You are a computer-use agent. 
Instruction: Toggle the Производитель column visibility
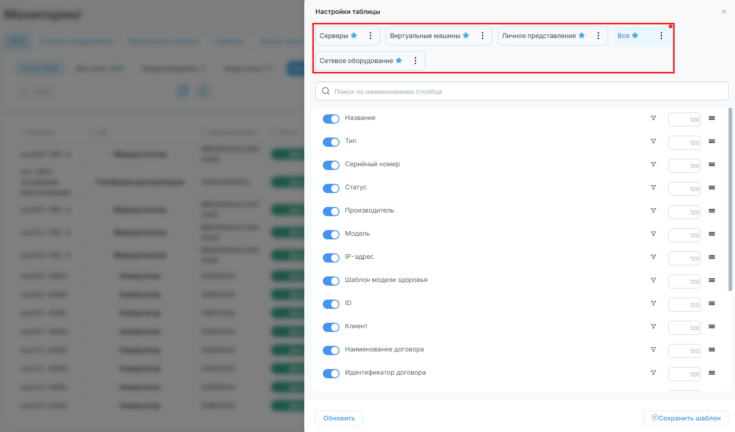pos(331,212)
